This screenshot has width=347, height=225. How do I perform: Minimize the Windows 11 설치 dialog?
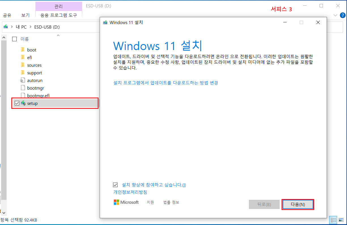click(285, 22)
